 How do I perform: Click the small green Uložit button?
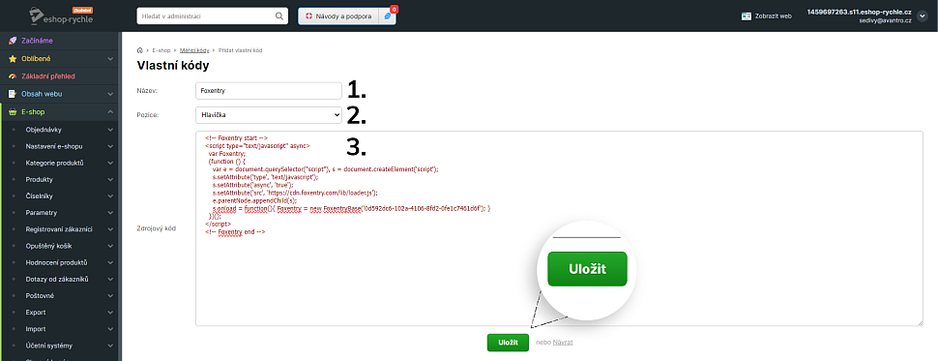(508, 343)
